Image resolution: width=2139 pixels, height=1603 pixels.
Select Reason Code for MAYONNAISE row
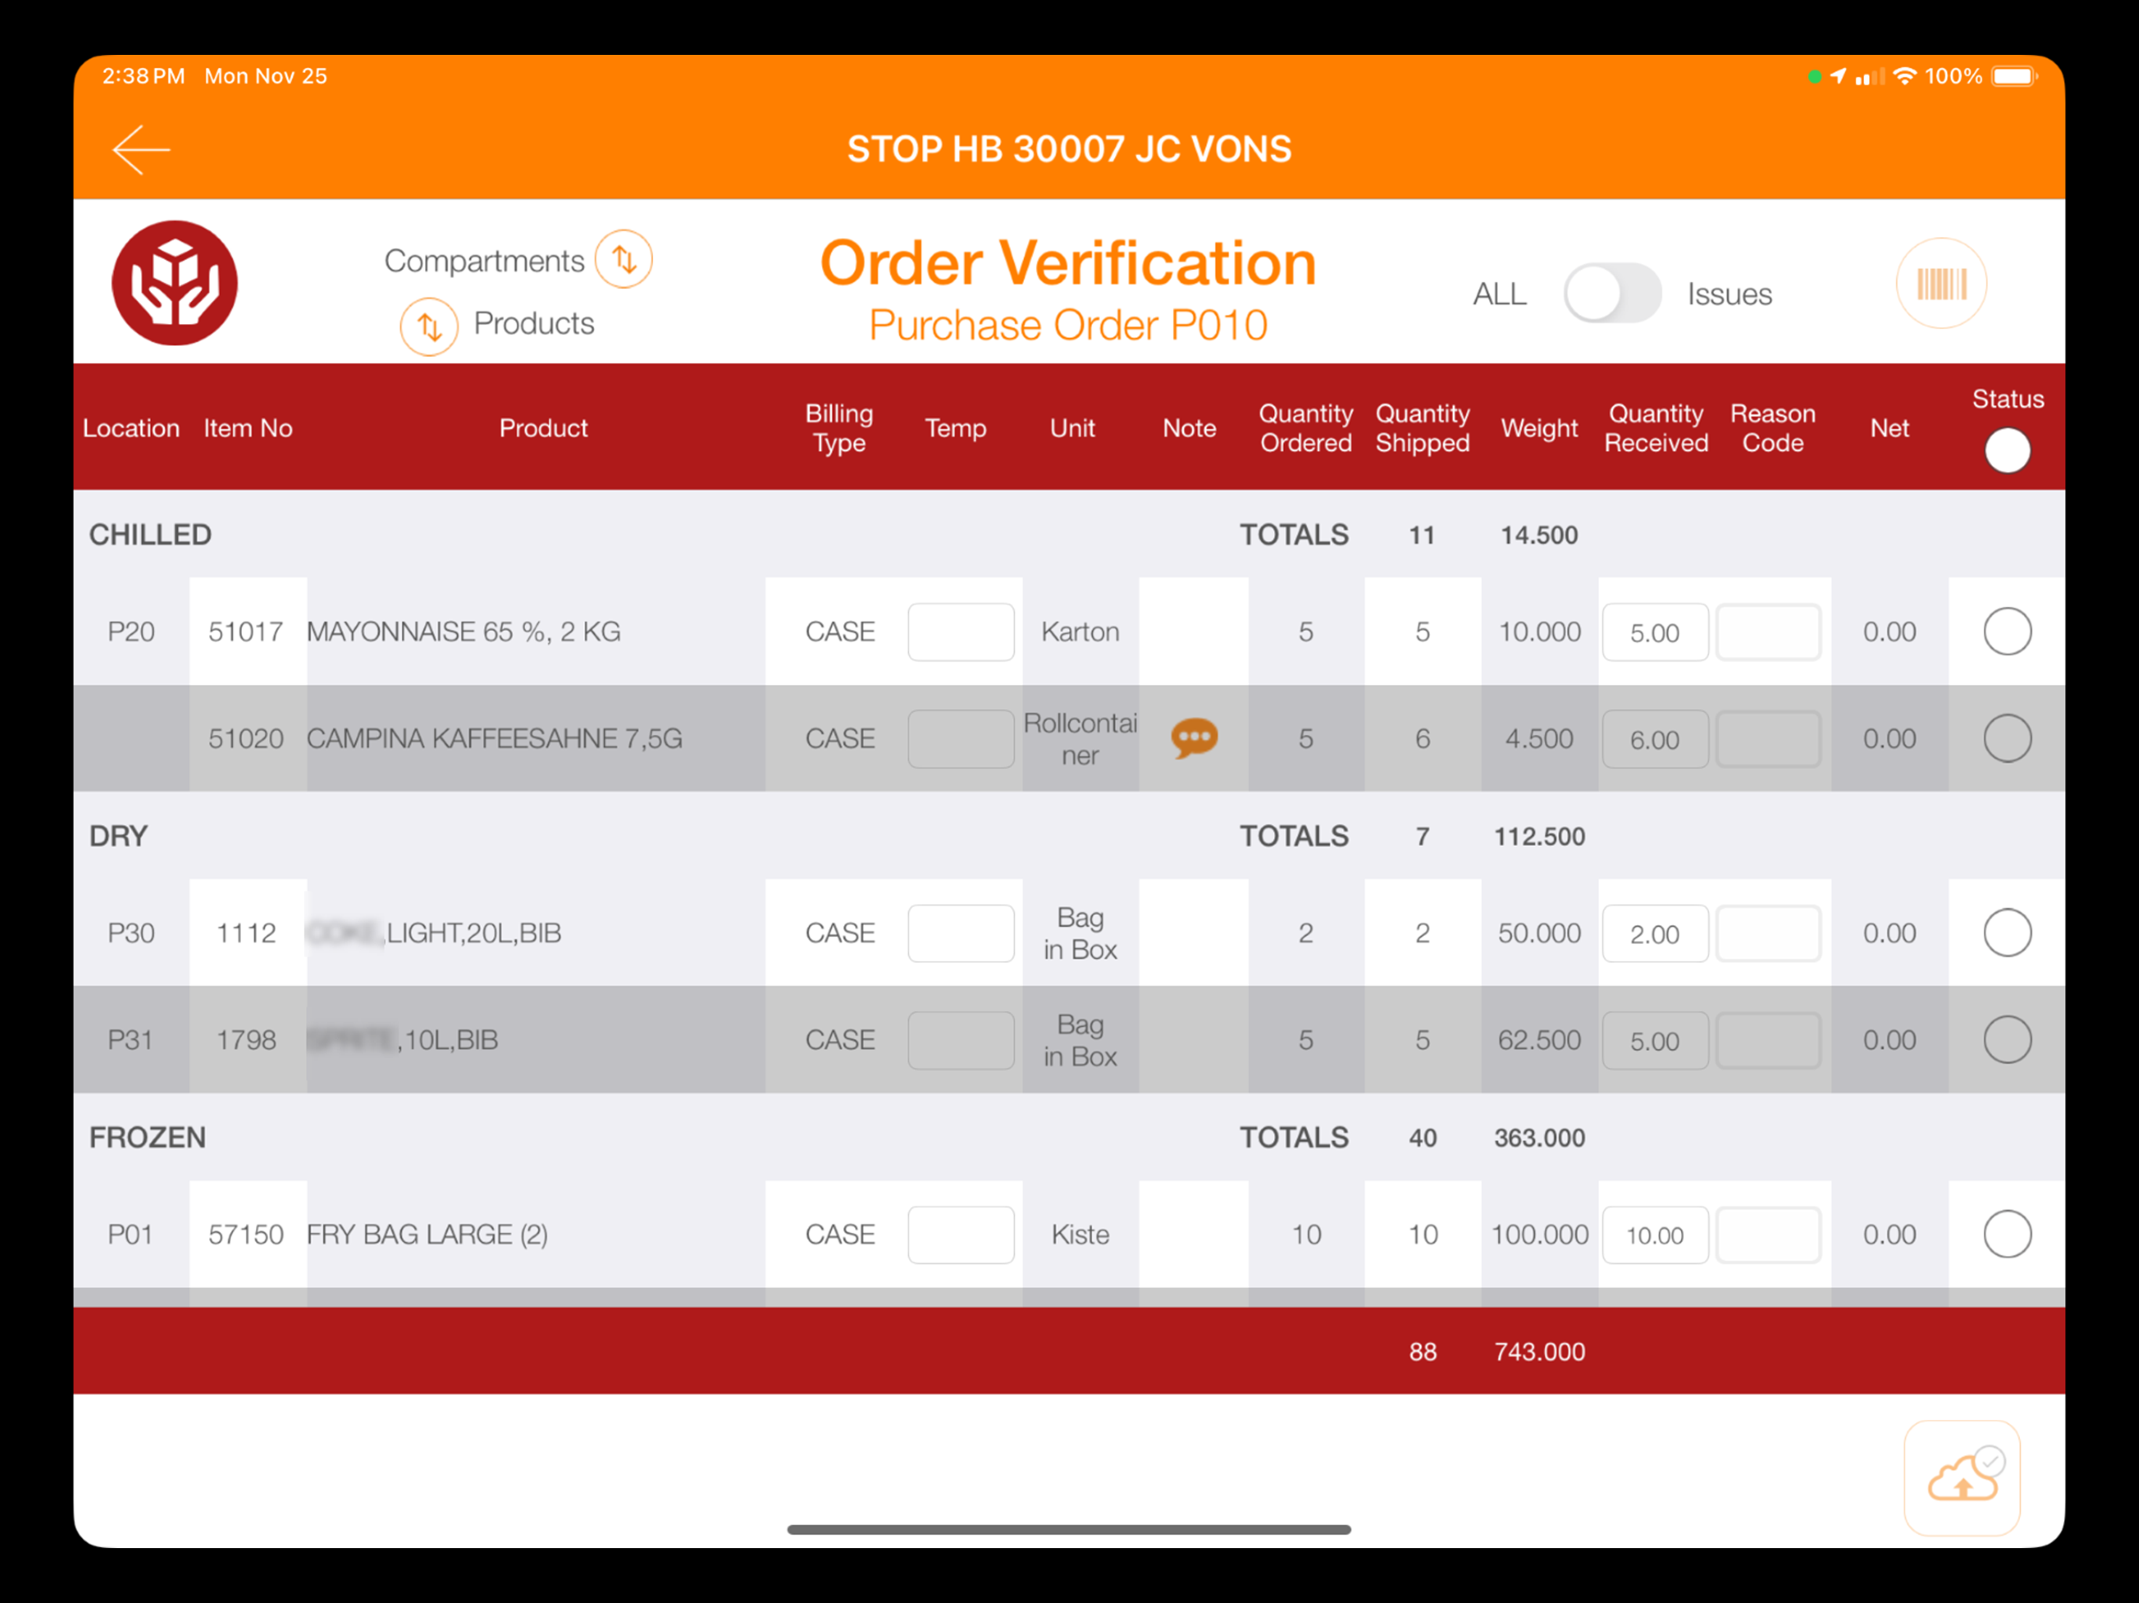click(x=1769, y=632)
